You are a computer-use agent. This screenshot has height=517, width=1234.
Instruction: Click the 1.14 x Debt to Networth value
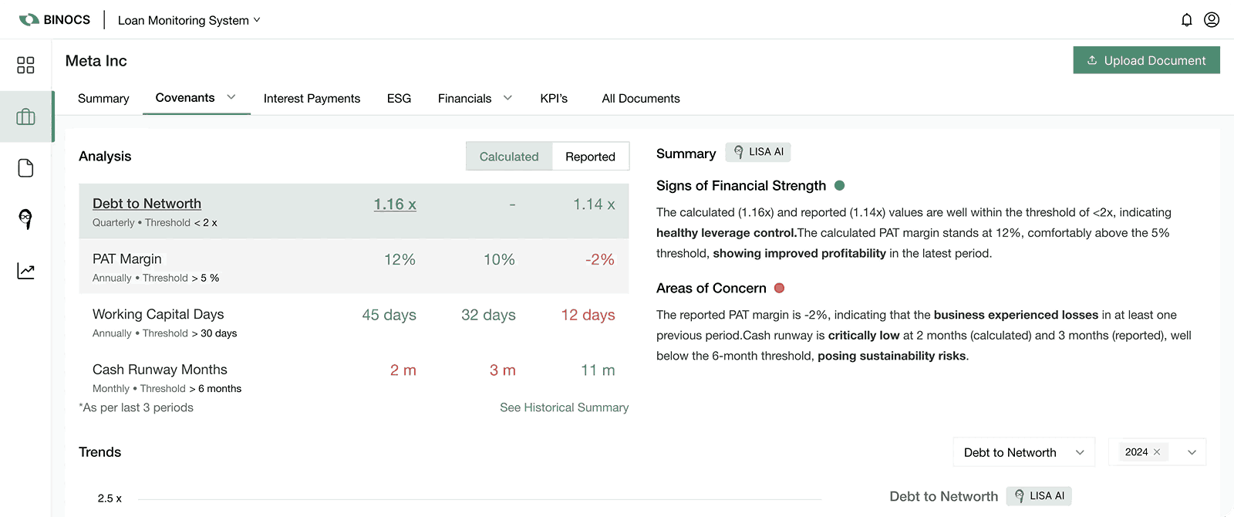pyautogui.click(x=594, y=204)
